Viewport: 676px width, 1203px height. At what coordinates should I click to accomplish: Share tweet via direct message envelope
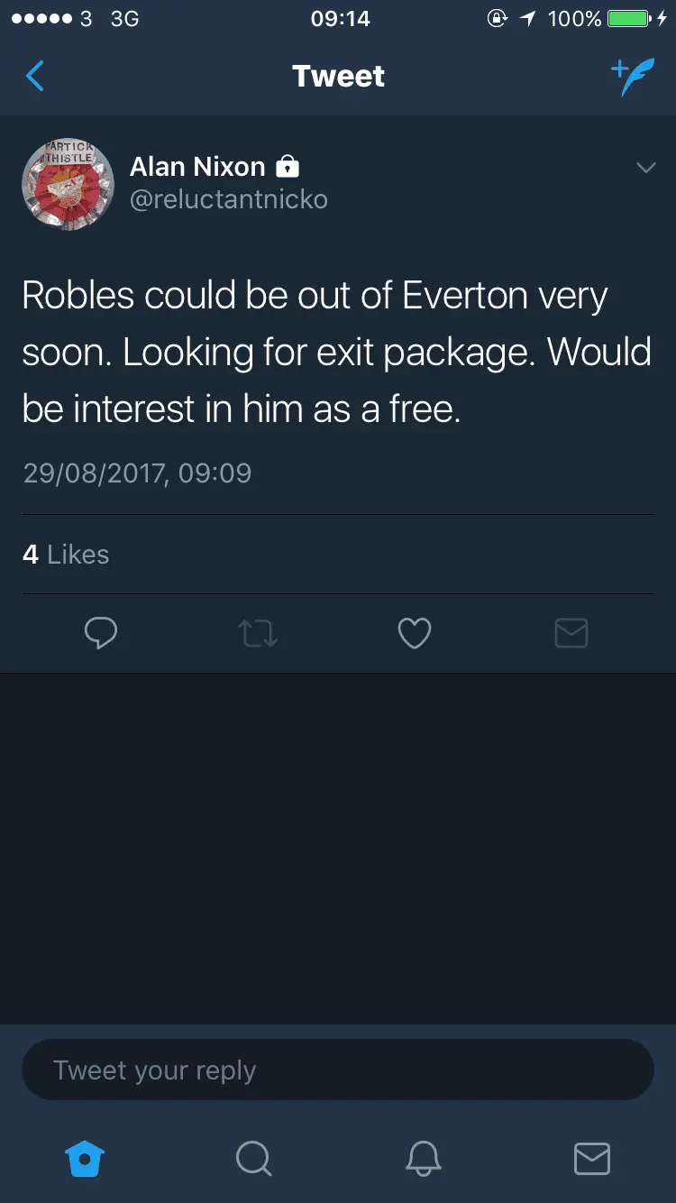pos(571,633)
